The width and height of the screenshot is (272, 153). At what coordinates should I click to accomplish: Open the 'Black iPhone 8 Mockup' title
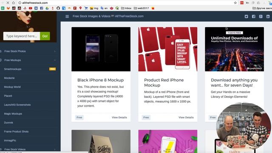point(101,80)
